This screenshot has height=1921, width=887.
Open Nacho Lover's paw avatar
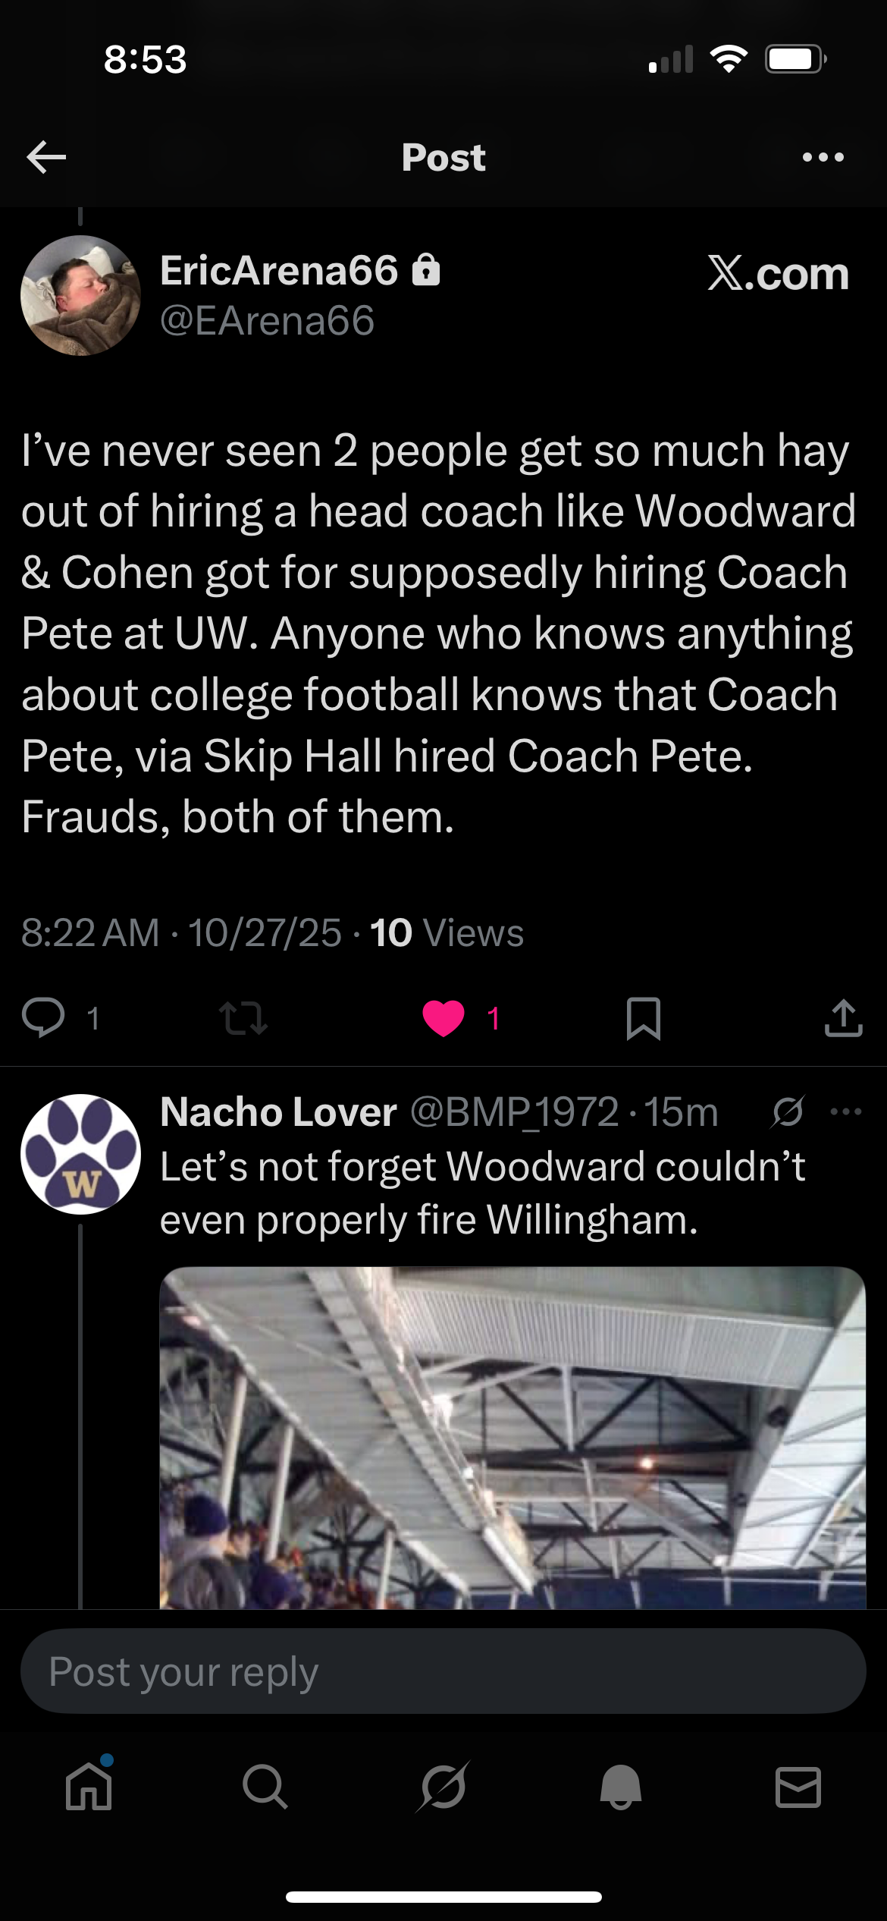[x=80, y=1153]
